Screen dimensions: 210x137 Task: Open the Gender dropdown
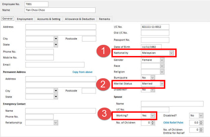pos(162,60)
